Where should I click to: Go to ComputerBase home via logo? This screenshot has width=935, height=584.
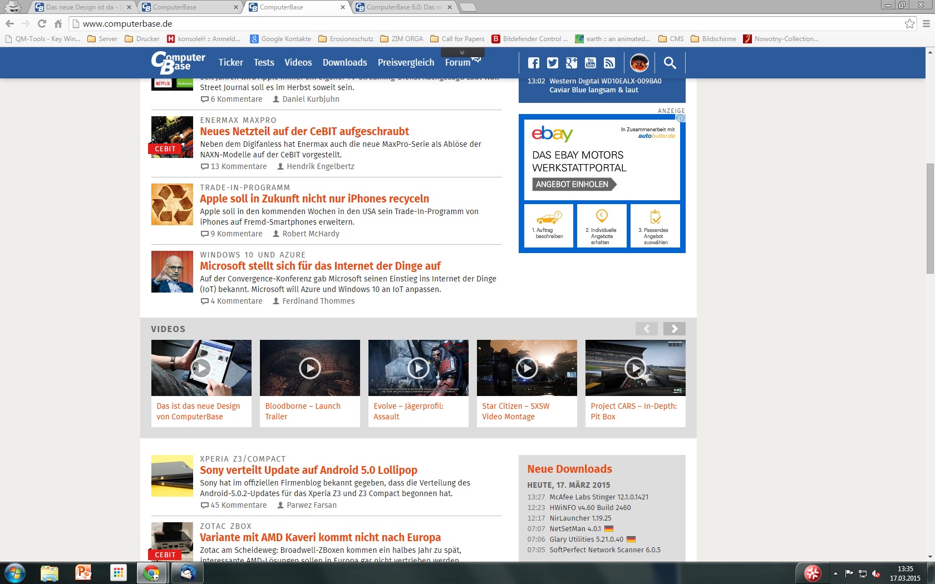(x=178, y=62)
